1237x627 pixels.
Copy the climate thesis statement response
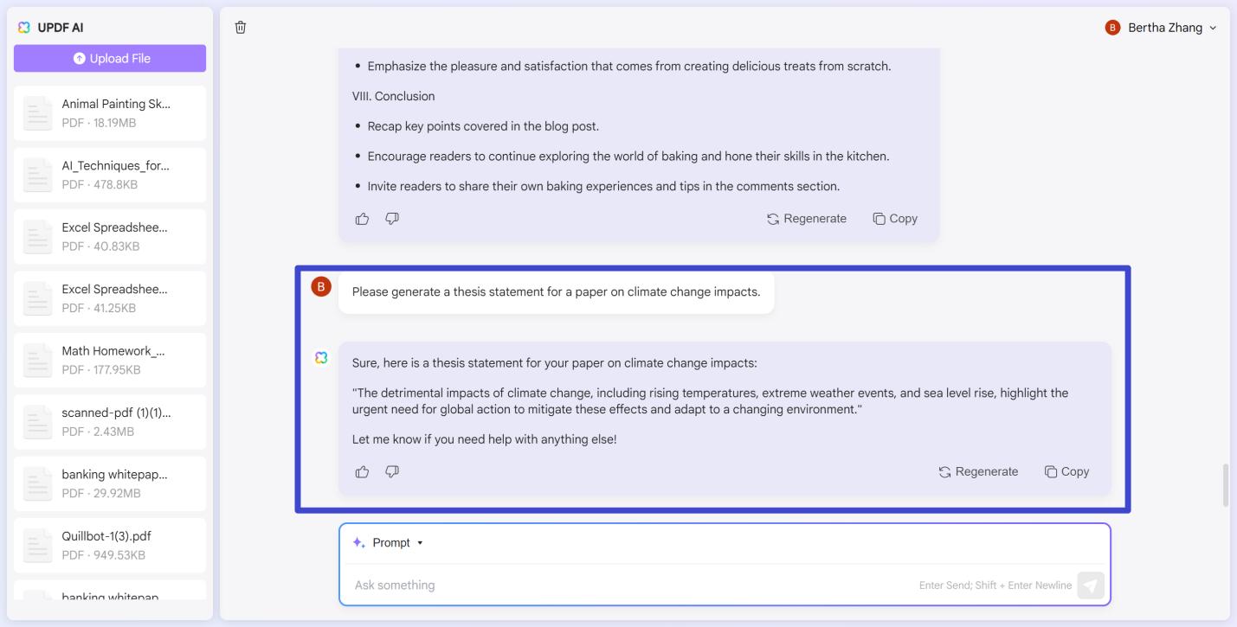click(1066, 471)
